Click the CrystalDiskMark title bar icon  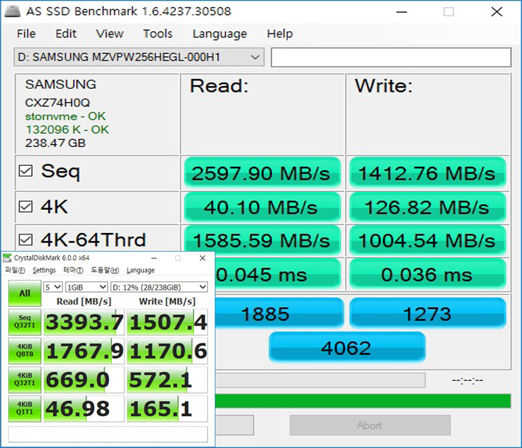pyautogui.click(x=7, y=258)
